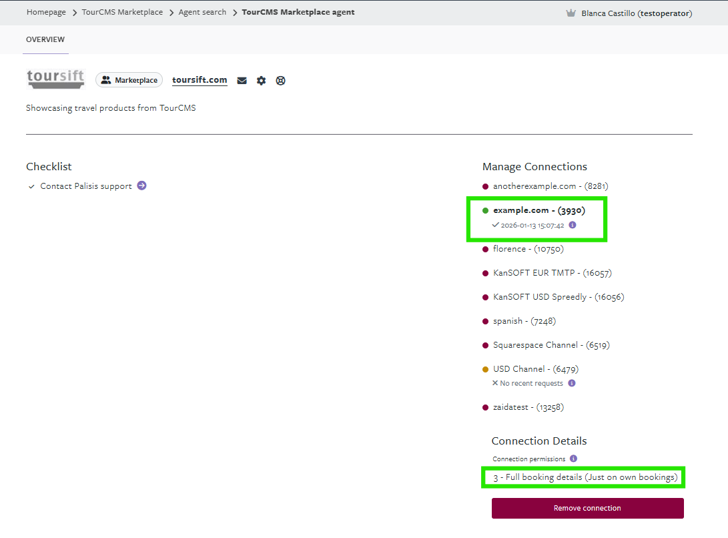Viewport: 728px width, 538px height.
Task: Select KanSOFT USD Spreedly - (16056) connection
Action: coord(558,297)
